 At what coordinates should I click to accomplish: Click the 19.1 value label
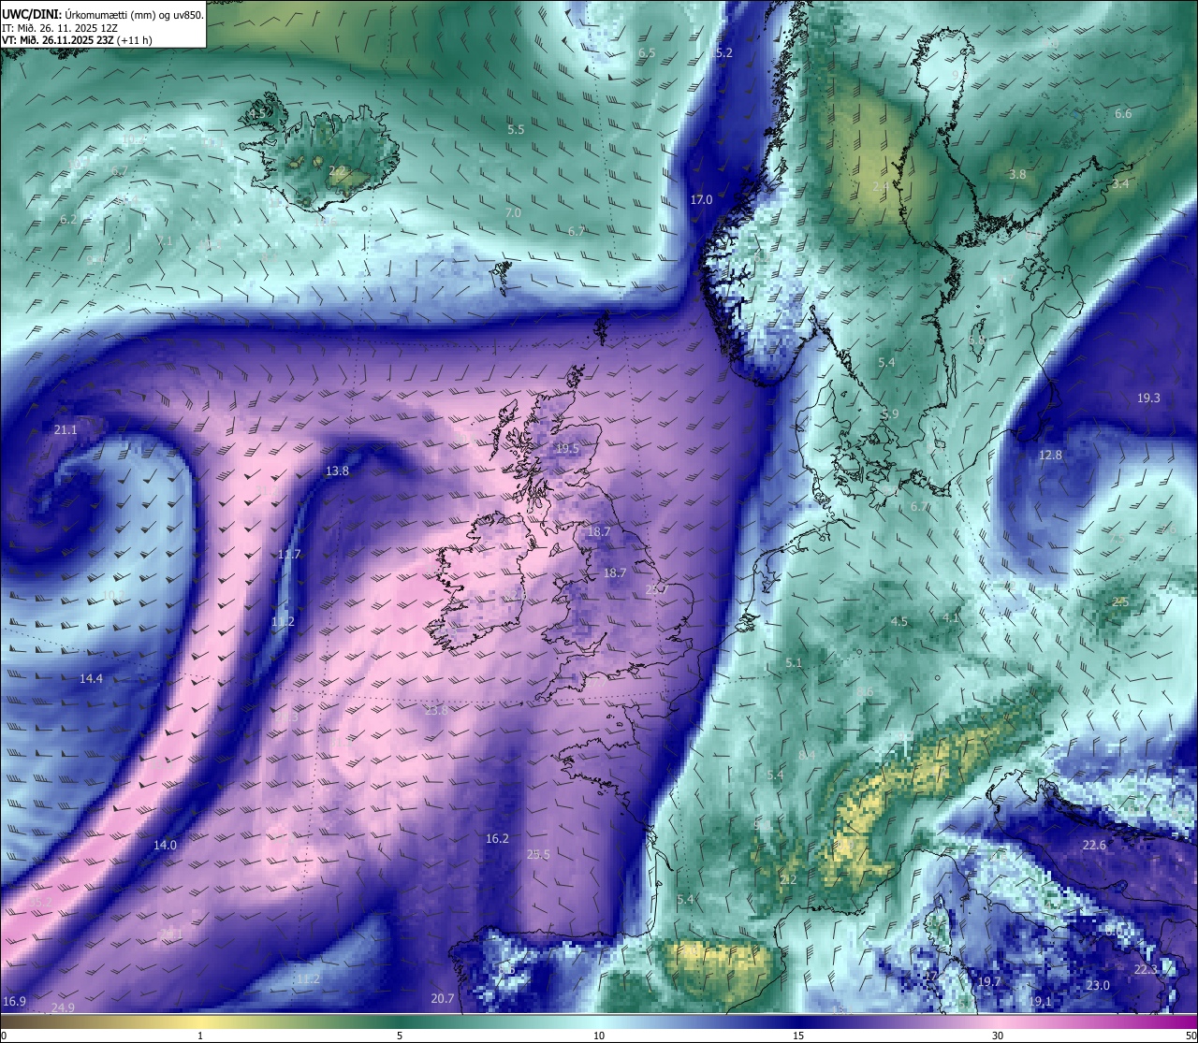[x=1040, y=1001]
